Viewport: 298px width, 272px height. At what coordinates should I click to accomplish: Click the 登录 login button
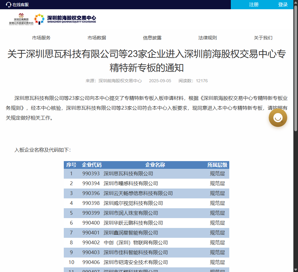point(283,5)
